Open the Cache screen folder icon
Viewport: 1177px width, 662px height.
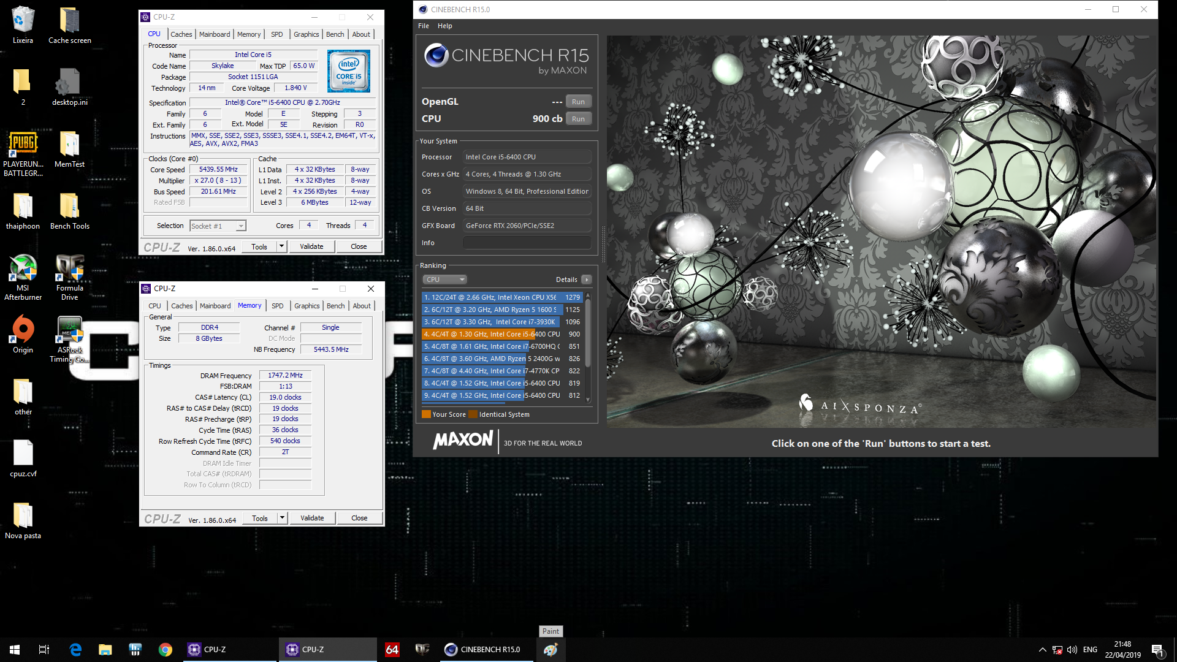point(70,25)
